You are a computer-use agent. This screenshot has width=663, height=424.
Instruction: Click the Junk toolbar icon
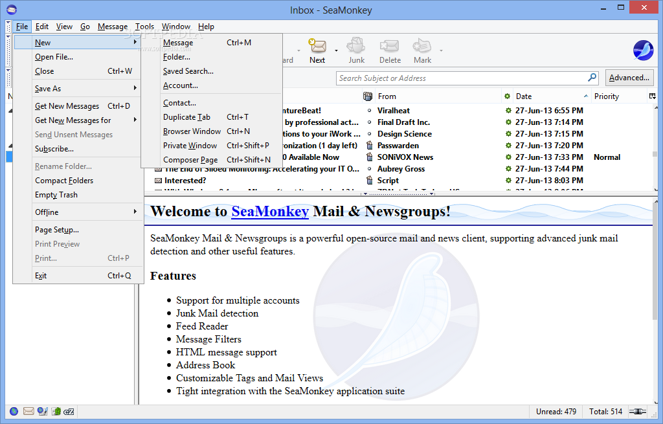click(356, 46)
